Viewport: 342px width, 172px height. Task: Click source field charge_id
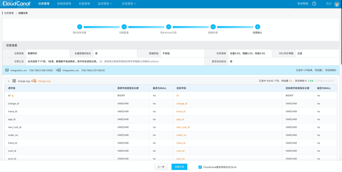tap(13, 104)
